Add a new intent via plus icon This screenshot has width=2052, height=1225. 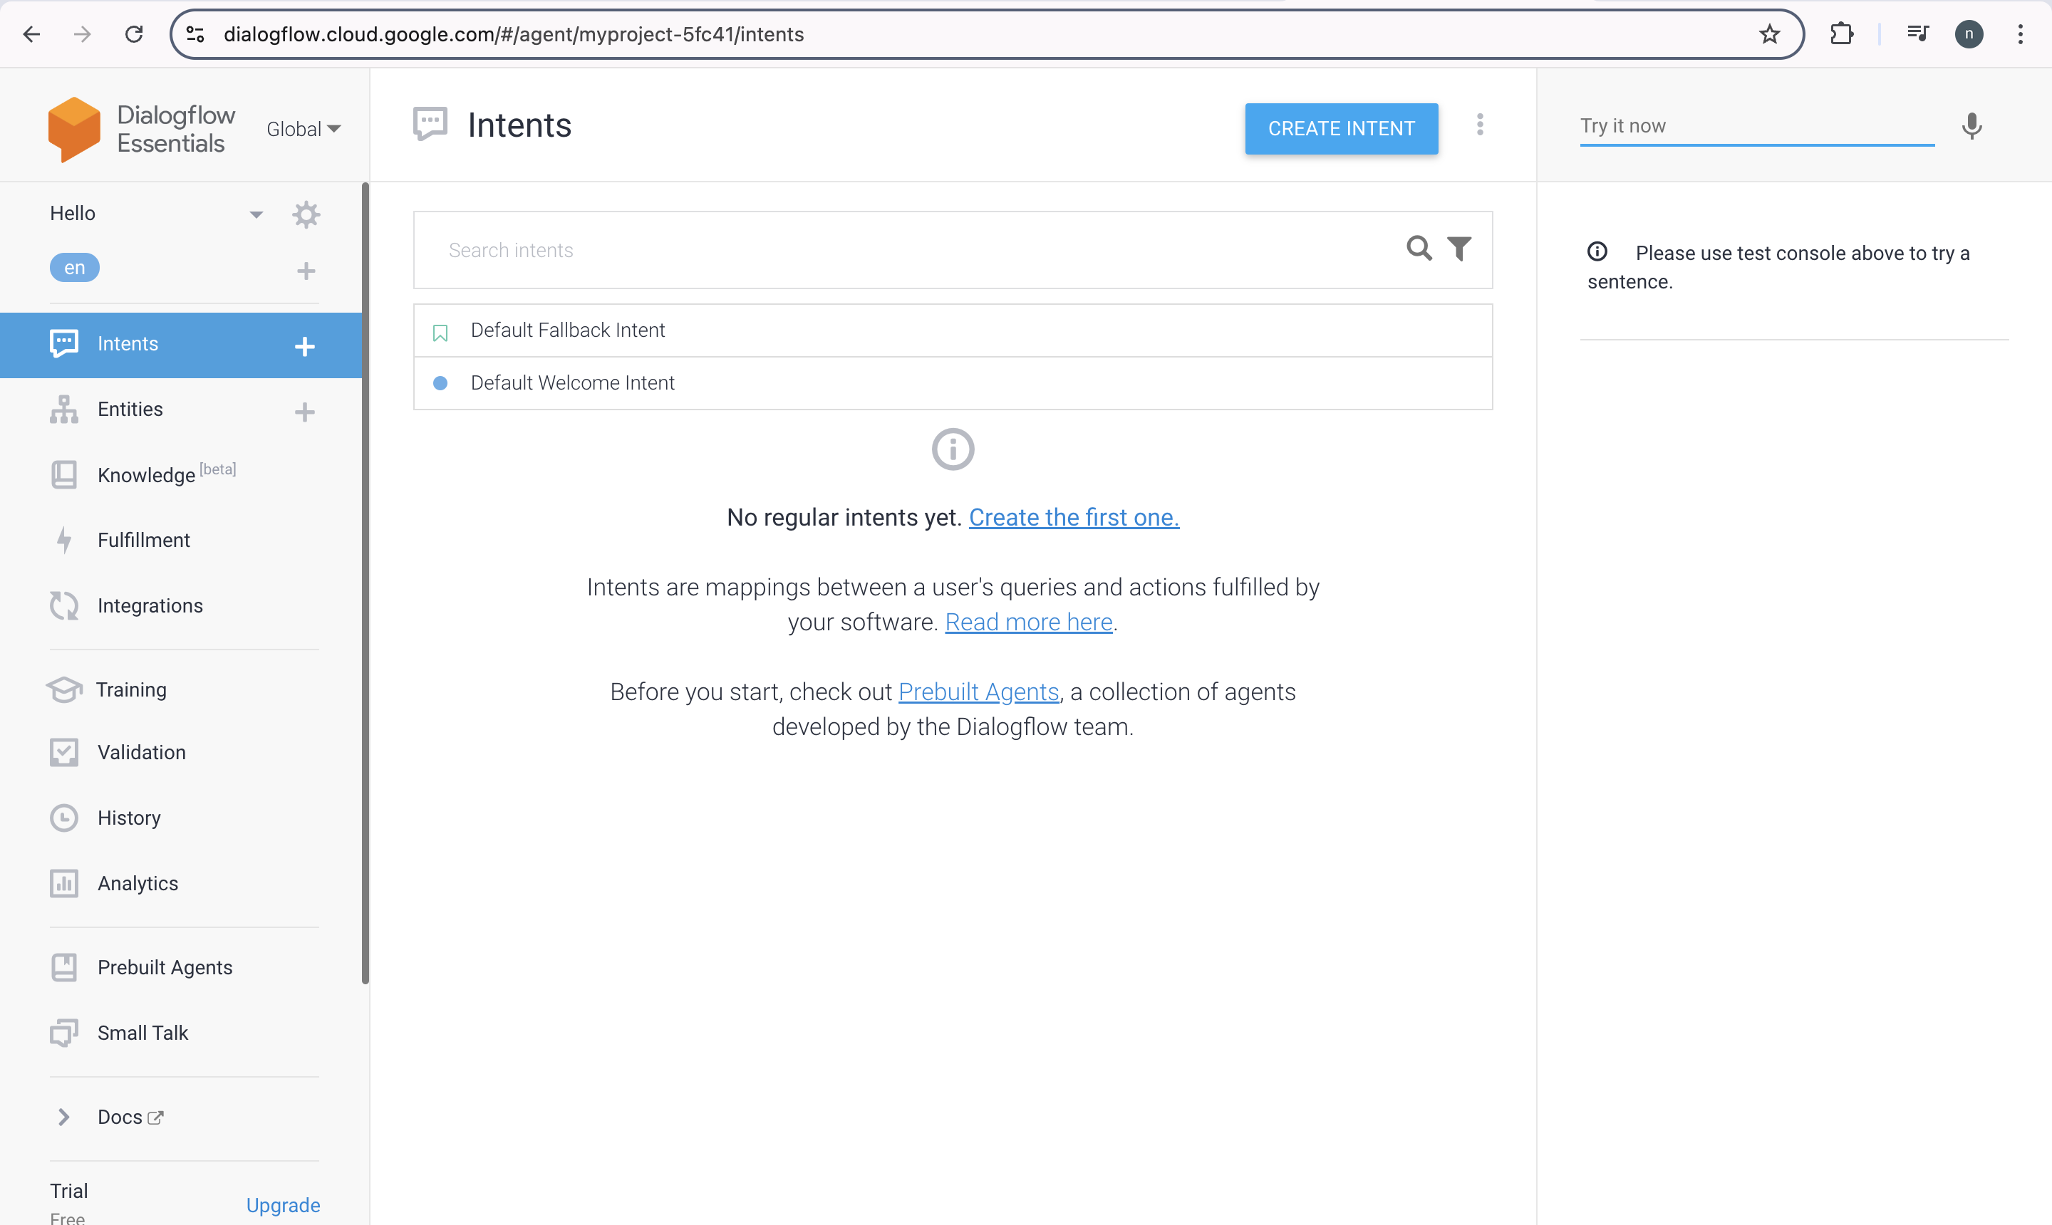[306, 346]
